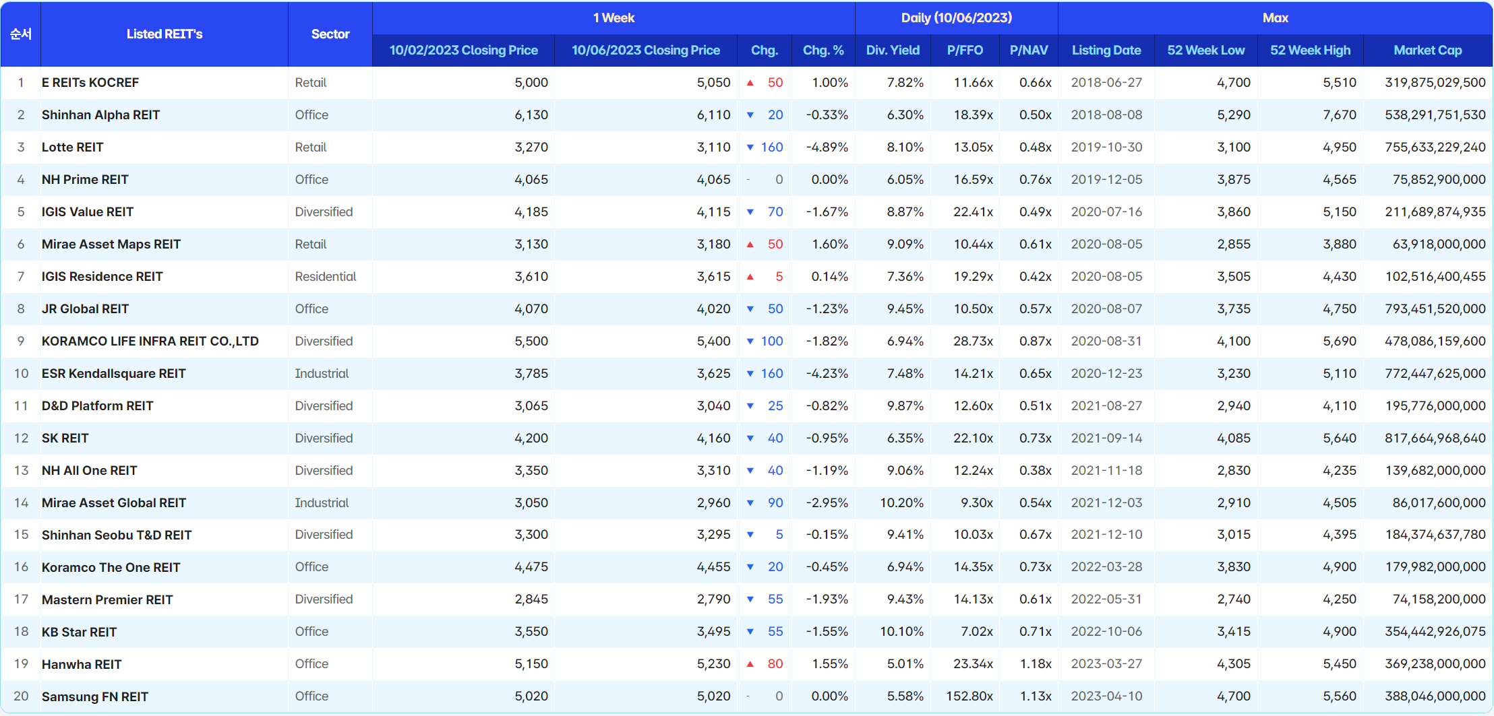Click the down arrow in SK REIT row
1494x716 pixels.
750,438
